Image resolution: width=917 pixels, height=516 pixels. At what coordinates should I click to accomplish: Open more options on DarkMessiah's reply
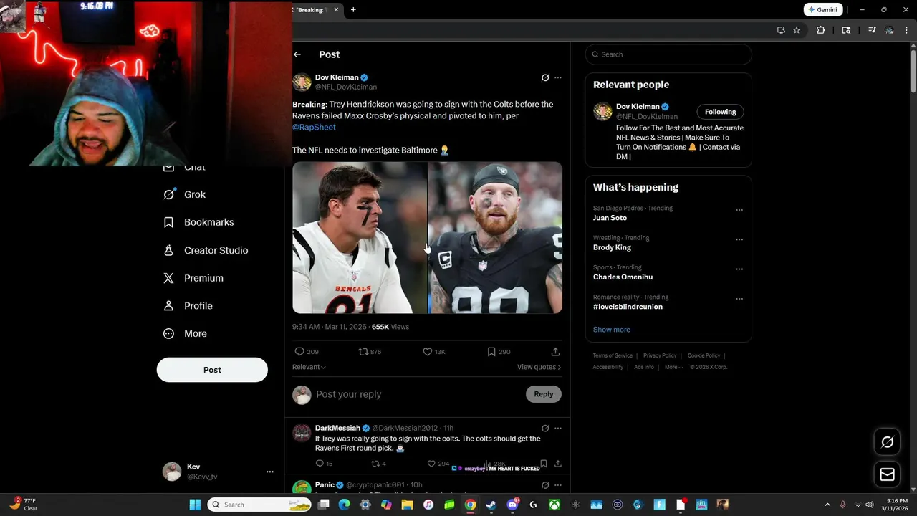[x=558, y=429]
